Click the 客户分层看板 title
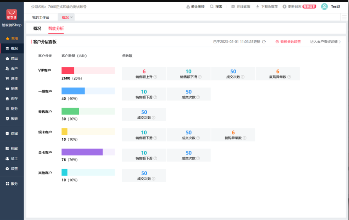 tap(45, 42)
